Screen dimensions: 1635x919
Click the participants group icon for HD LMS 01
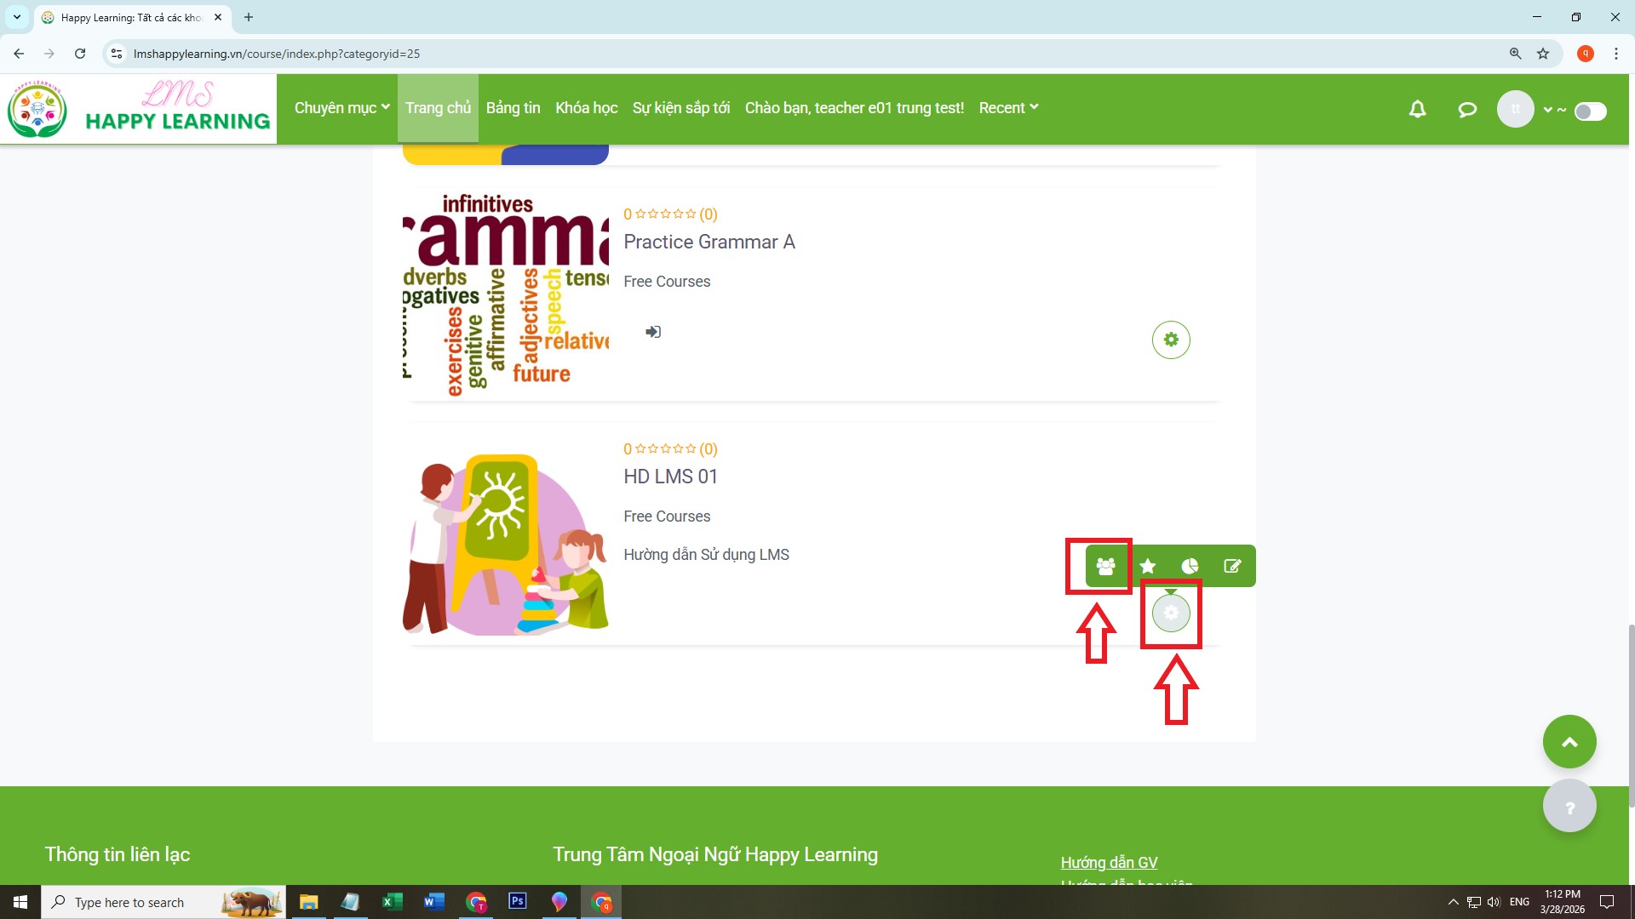tap(1105, 566)
